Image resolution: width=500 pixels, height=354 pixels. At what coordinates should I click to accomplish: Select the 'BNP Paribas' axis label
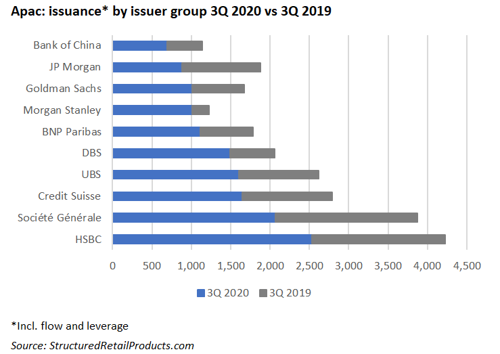pos(72,132)
